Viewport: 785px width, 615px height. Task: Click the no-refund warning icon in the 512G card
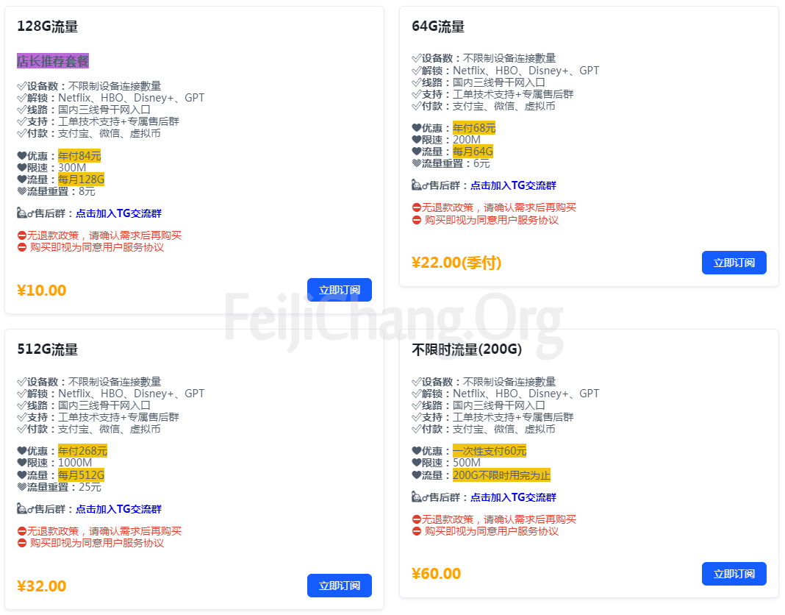point(22,531)
